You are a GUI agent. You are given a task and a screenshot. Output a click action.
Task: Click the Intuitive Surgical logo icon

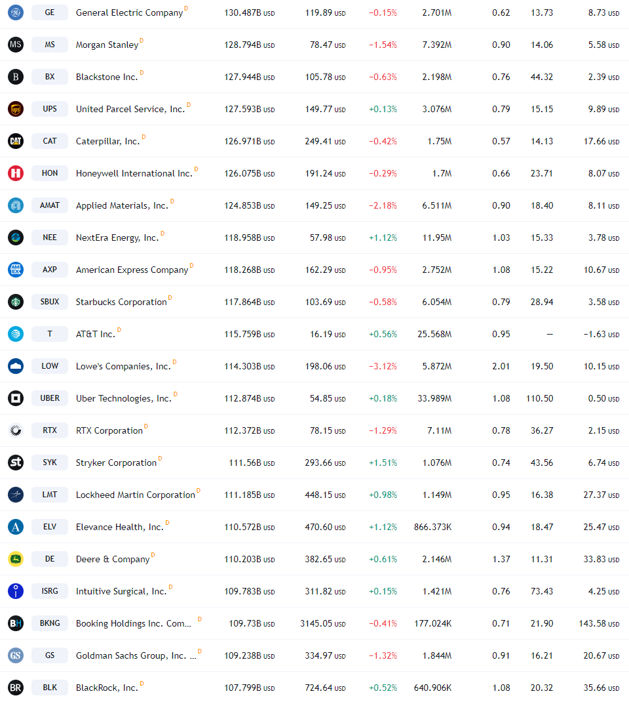pos(16,591)
